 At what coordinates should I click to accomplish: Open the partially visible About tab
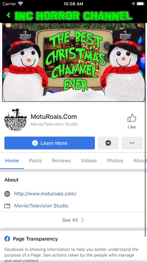pyautogui.click(x=140, y=161)
